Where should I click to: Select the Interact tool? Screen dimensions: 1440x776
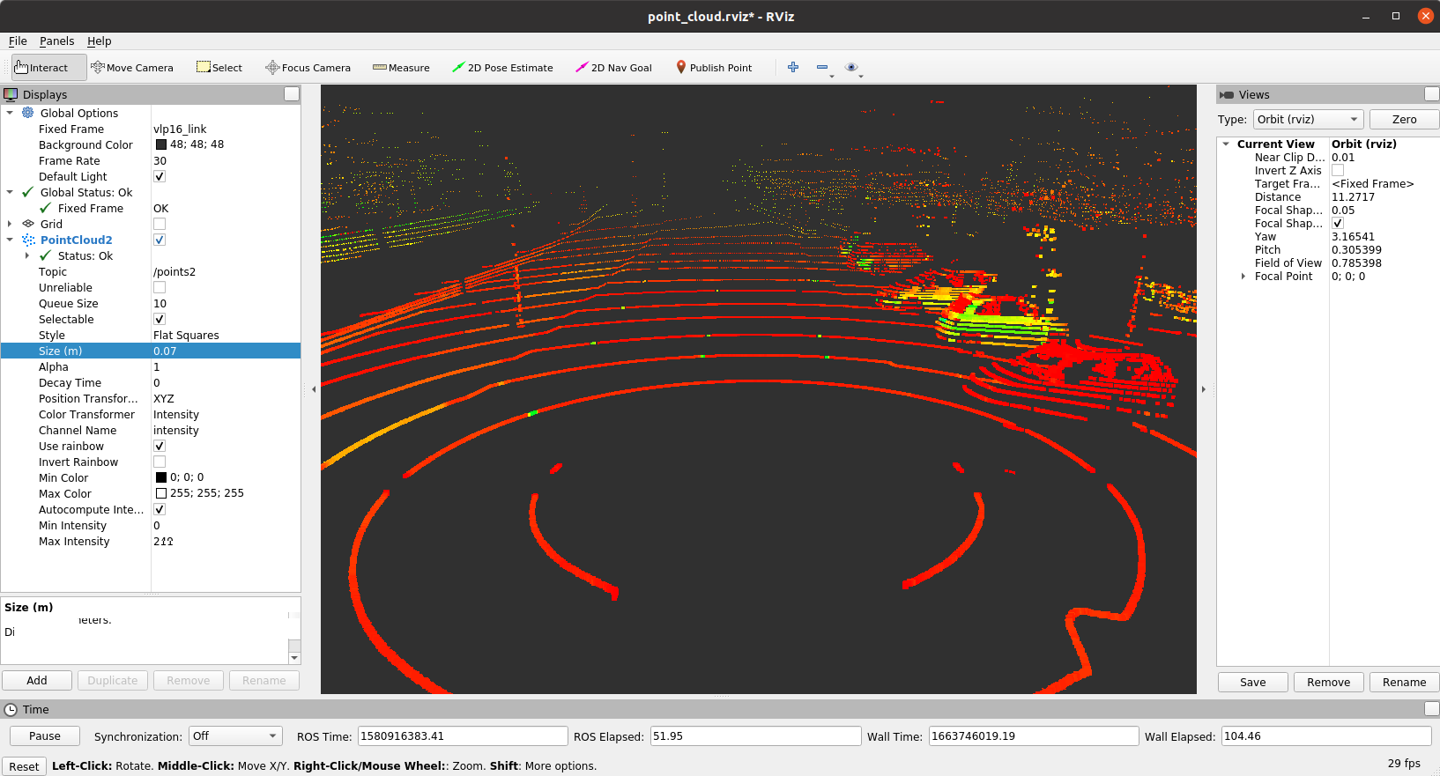pyautogui.click(x=48, y=68)
